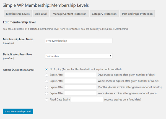Focus the Days expiry input box

[81, 75]
